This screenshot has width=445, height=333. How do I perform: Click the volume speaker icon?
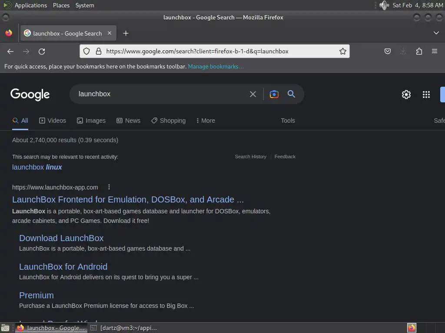coord(384,5)
